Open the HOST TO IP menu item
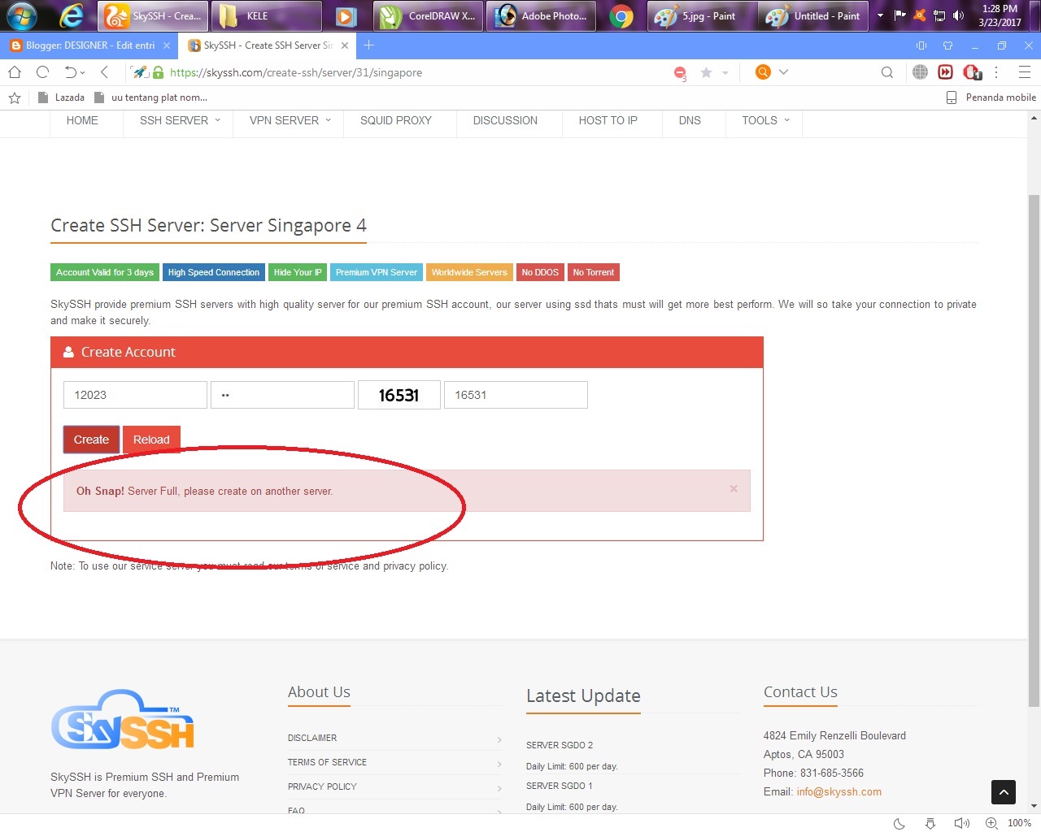 pyautogui.click(x=608, y=120)
